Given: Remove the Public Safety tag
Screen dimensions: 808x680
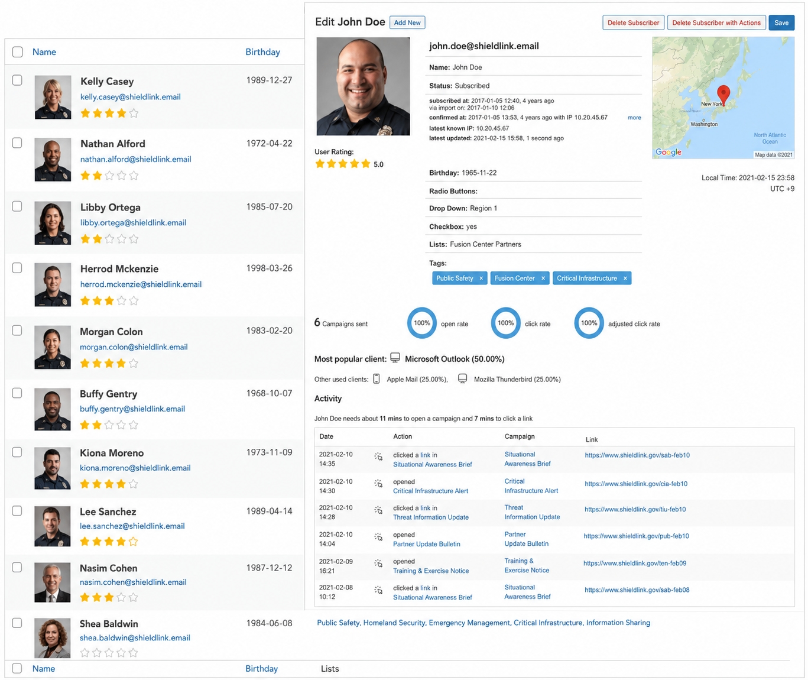Looking at the screenshot, I should tap(481, 279).
